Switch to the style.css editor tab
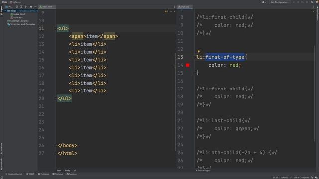 point(185,7)
